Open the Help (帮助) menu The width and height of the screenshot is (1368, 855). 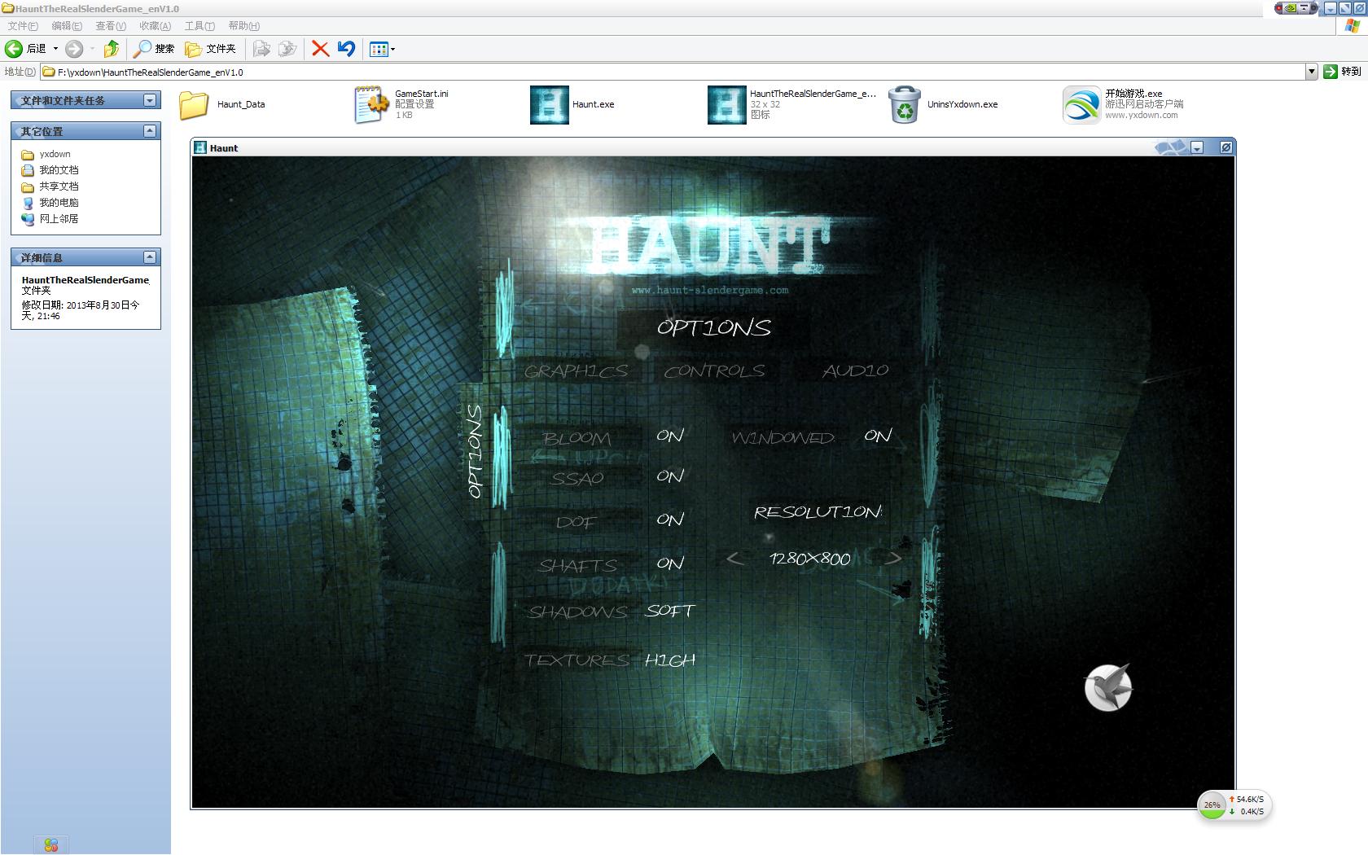tap(243, 26)
